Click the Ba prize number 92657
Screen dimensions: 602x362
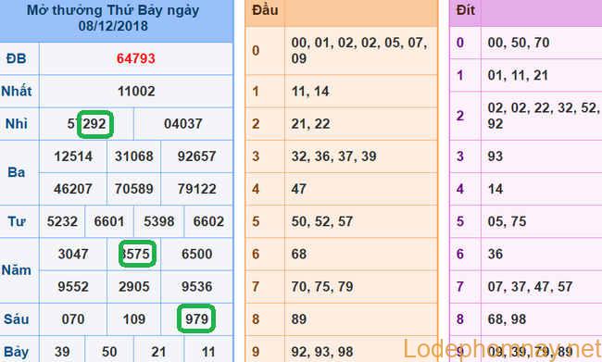pos(196,156)
